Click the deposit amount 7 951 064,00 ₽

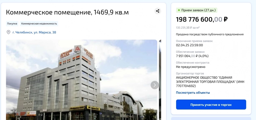[x=187, y=56]
